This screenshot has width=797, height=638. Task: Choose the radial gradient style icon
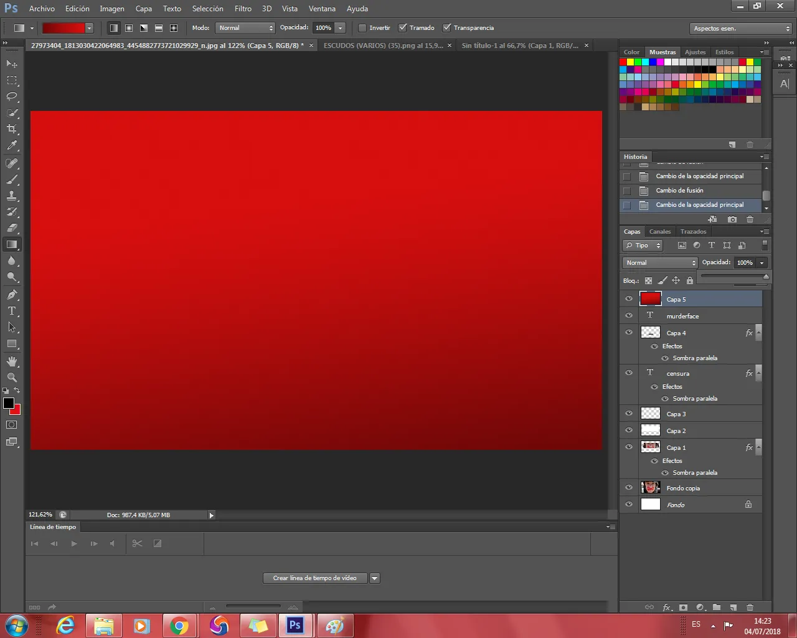pyautogui.click(x=129, y=28)
